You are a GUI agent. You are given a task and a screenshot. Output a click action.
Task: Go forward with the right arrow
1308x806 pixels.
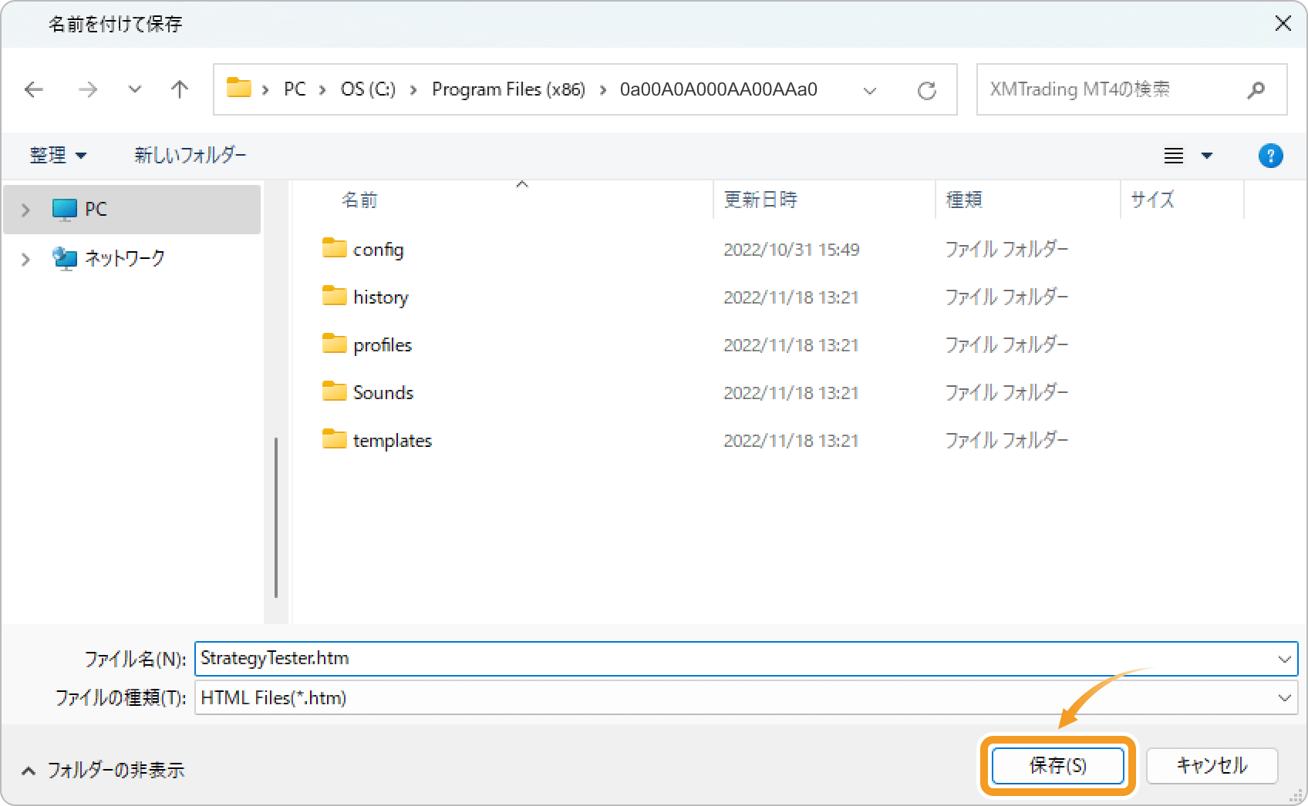[88, 89]
